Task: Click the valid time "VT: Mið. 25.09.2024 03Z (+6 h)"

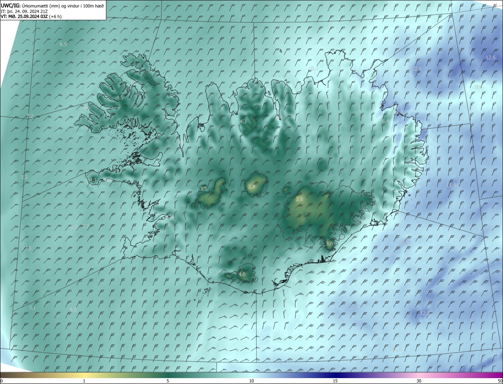Action: pyautogui.click(x=31, y=16)
